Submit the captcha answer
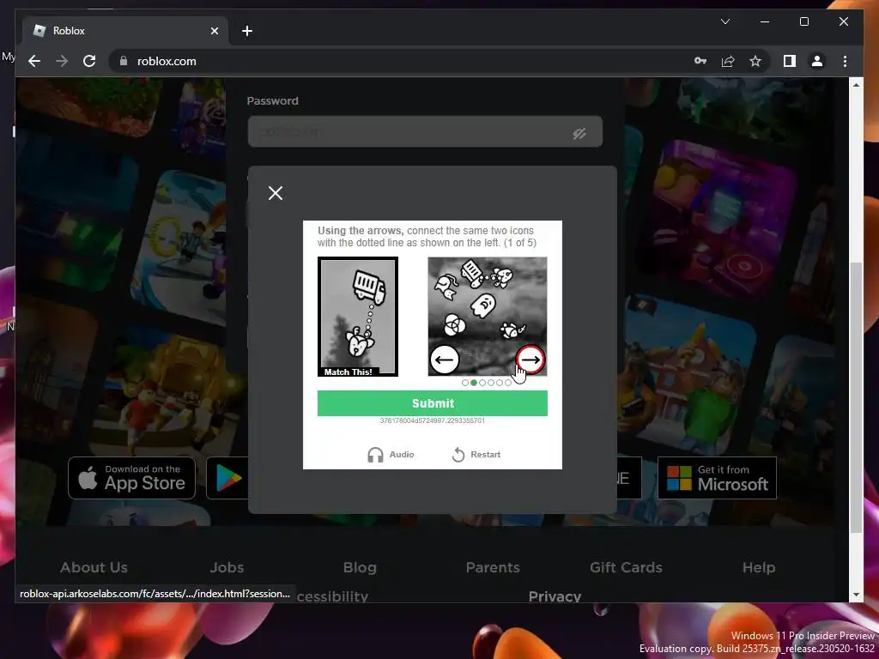879x659 pixels. (433, 403)
